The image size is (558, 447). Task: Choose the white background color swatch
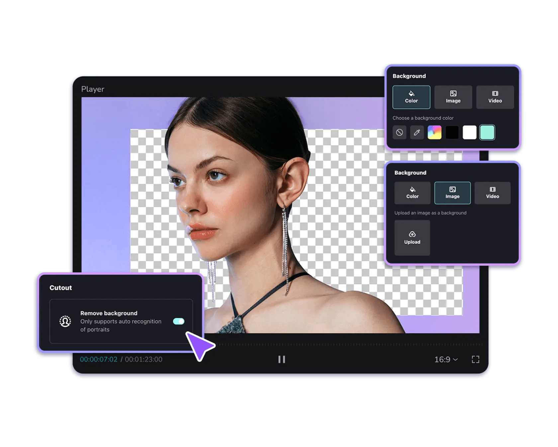[x=470, y=132]
